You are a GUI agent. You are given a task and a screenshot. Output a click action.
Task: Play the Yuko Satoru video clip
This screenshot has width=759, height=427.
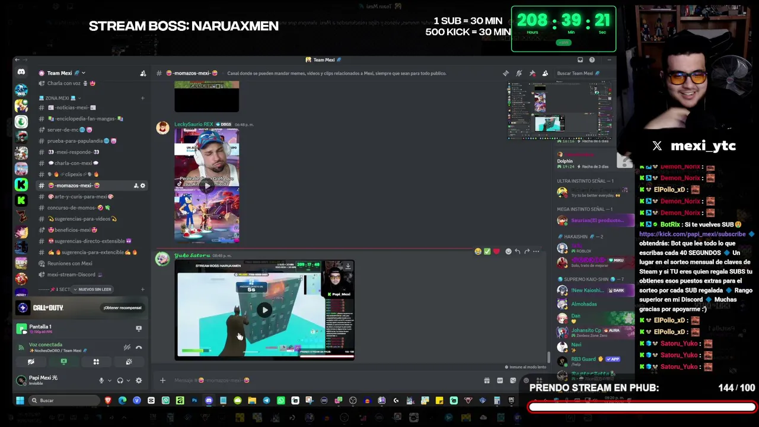[264, 310]
